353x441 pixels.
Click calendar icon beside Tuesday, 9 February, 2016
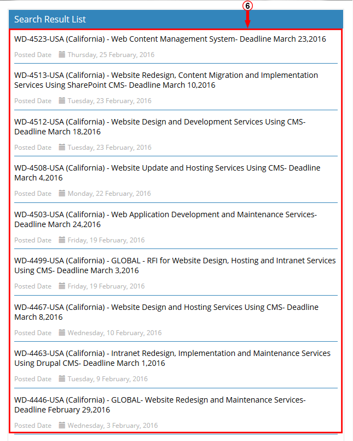tap(62, 378)
